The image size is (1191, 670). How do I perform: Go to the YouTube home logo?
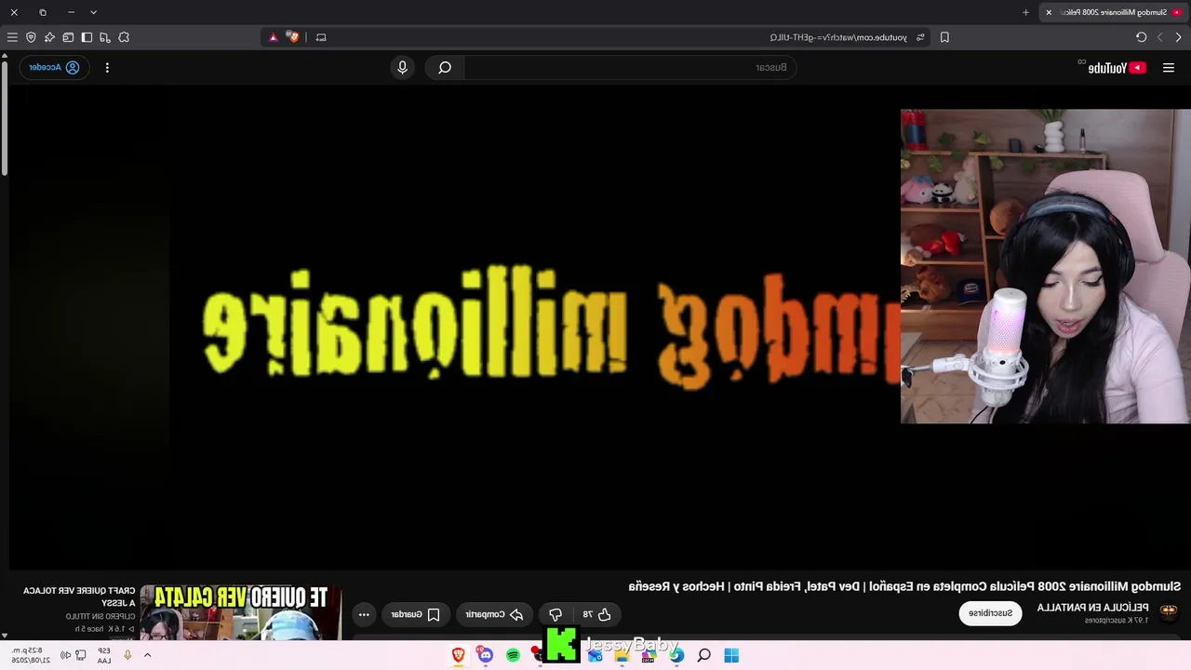(x=1117, y=67)
